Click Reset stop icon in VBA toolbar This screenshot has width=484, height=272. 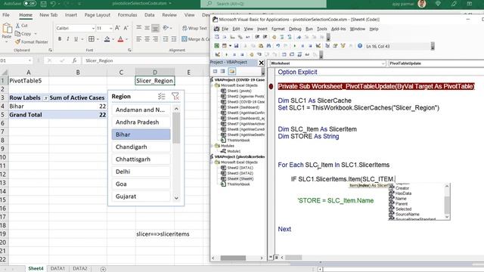[x=310, y=46]
